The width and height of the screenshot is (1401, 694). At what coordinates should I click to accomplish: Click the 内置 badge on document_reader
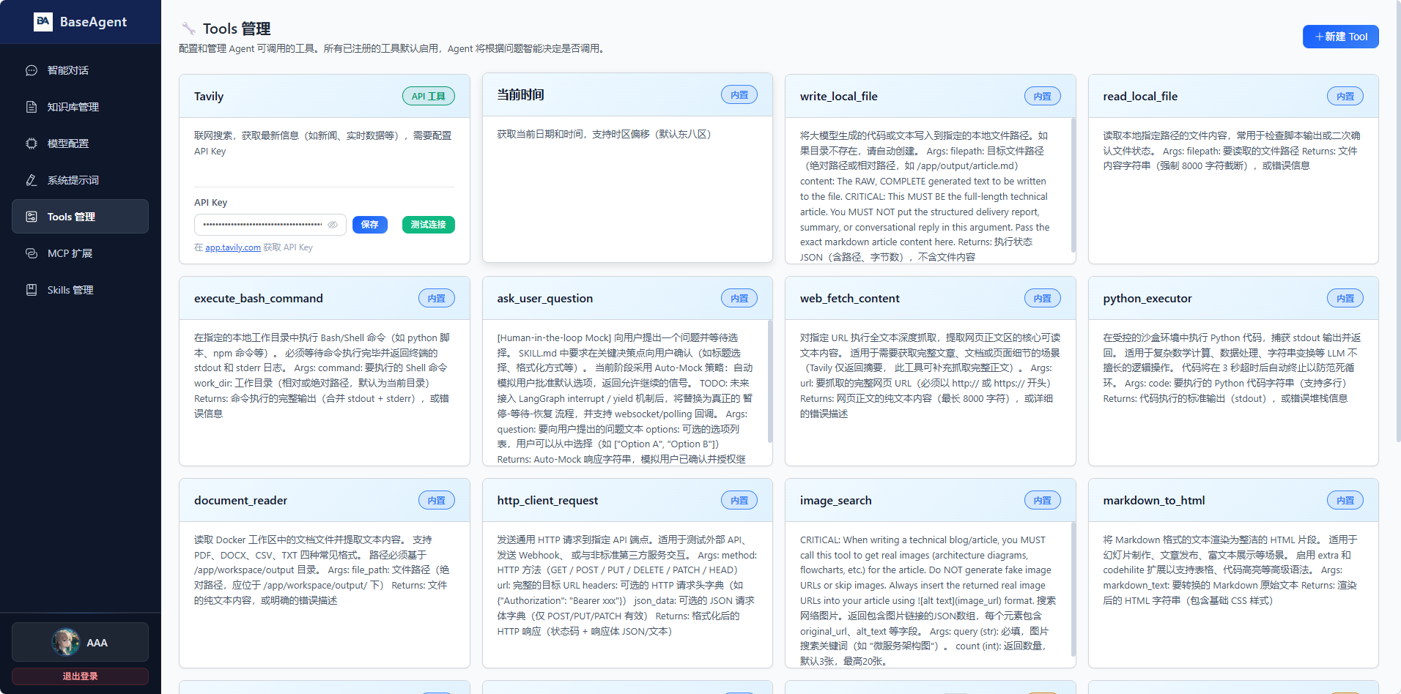click(x=437, y=500)
